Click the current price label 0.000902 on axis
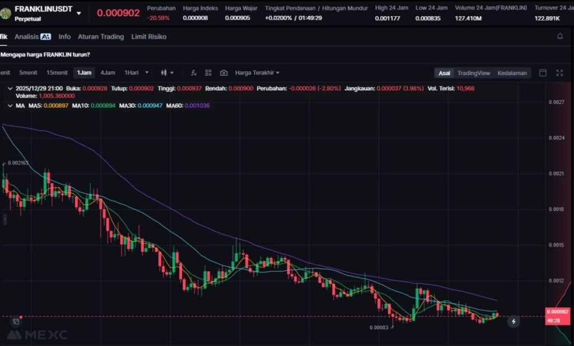The image size is (574, 346). pos(557,312)
